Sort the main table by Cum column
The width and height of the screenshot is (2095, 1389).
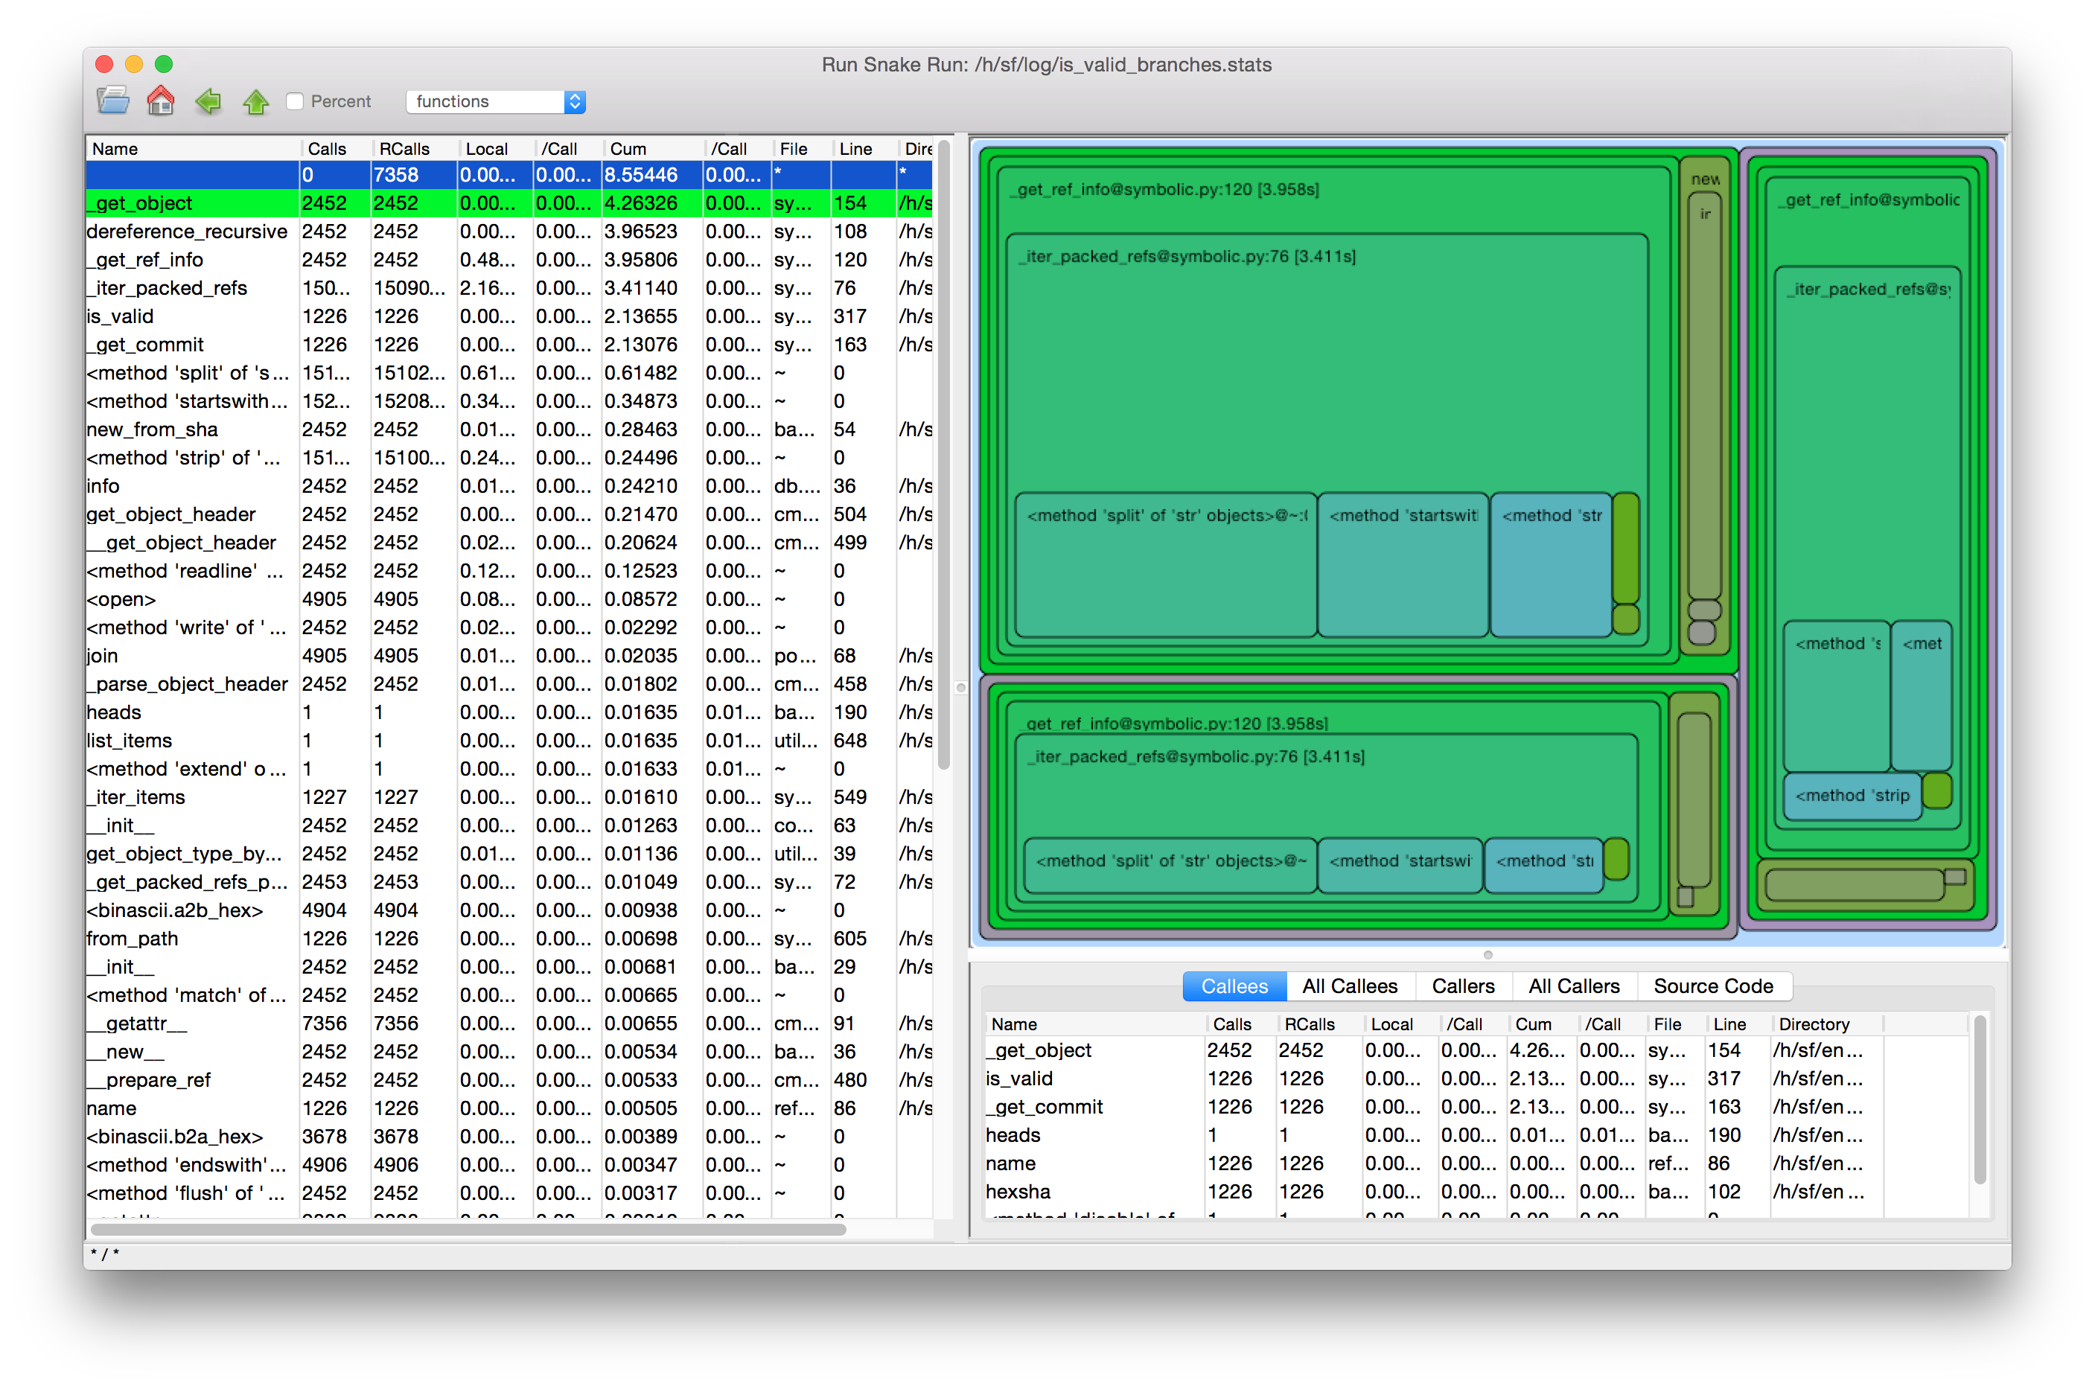628,149
